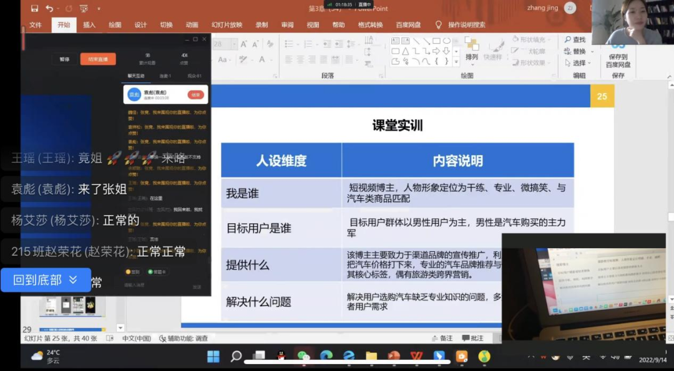Click the Notes (备注) status bar toggle
Viewport: 674px width, 371px height.
coord(442,338)
